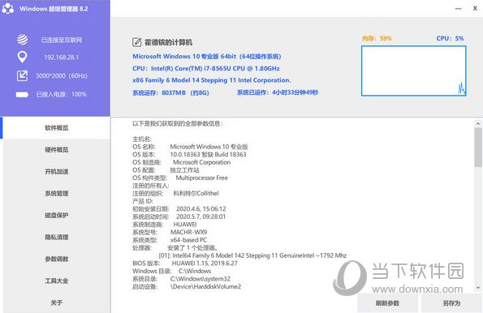Click the edit computer name pencil icon
The height and width of the screenshot is (313, 483).
[136, 42]
